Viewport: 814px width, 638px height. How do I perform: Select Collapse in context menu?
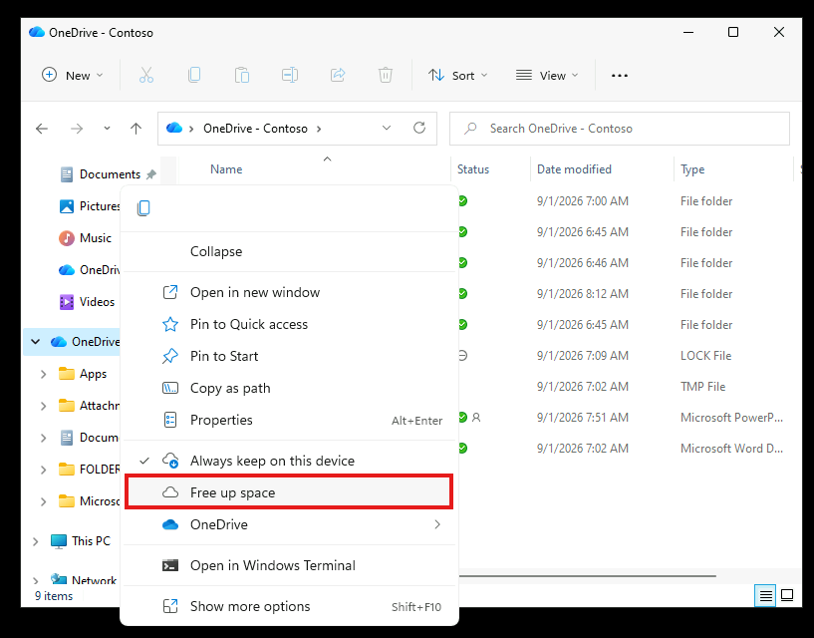pos(289,251)
